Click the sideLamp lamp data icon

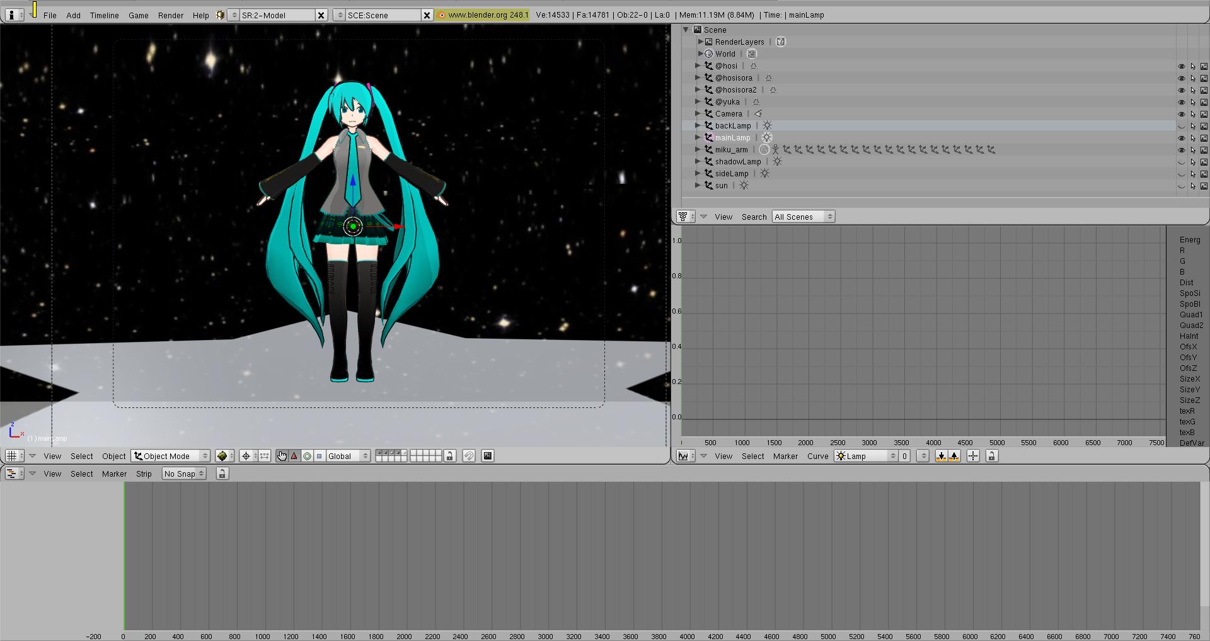point(764,173)
